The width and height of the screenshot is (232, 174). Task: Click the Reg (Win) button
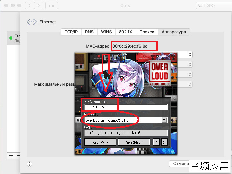100,142
